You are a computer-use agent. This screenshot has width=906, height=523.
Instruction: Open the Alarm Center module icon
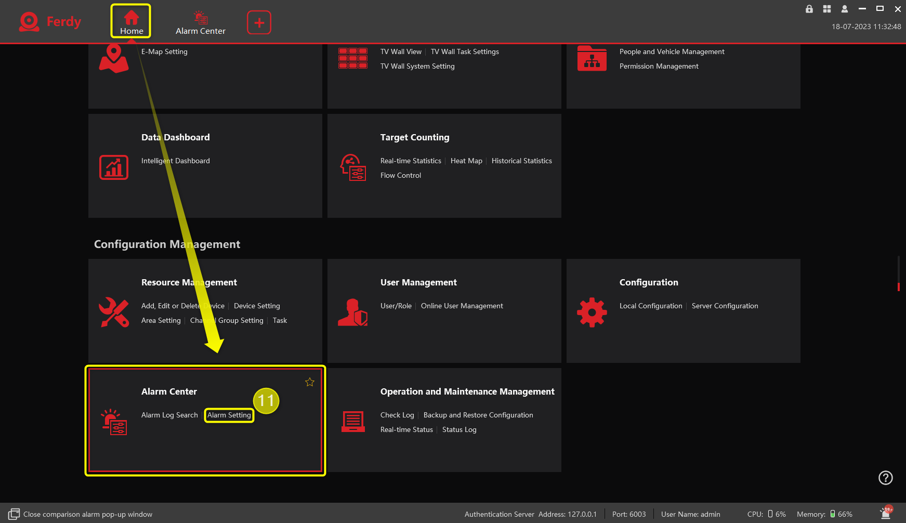114,421
